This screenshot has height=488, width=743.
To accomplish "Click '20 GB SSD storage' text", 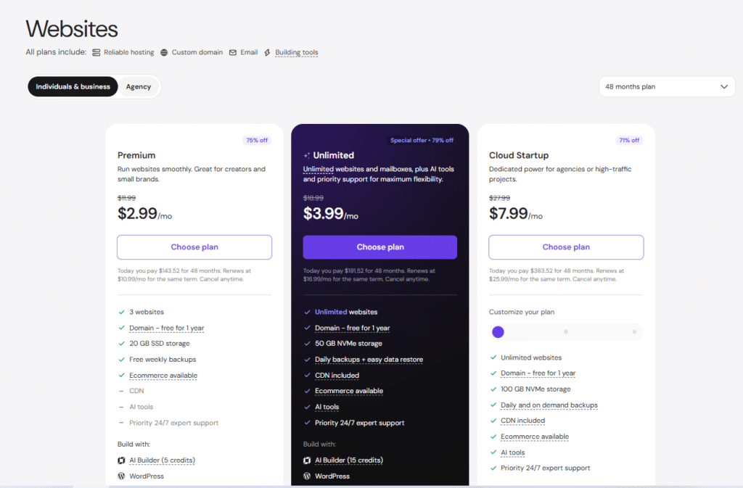I will click(159, 344).
